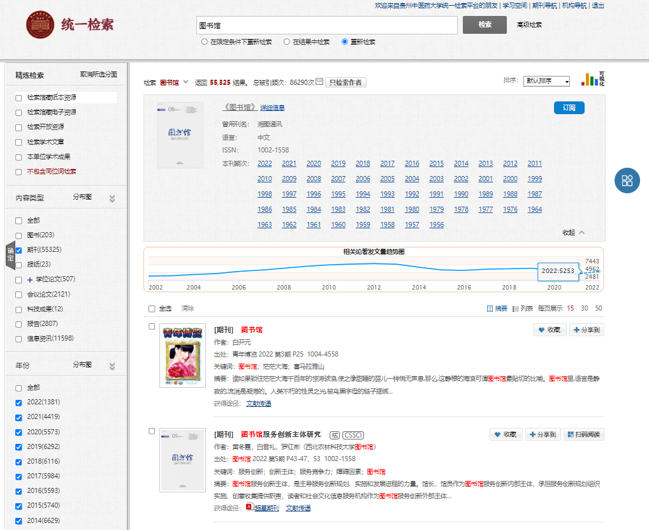Click the icon after 总被引频次 count
Screen dimensions: 649x530
(x=319, y=82)
